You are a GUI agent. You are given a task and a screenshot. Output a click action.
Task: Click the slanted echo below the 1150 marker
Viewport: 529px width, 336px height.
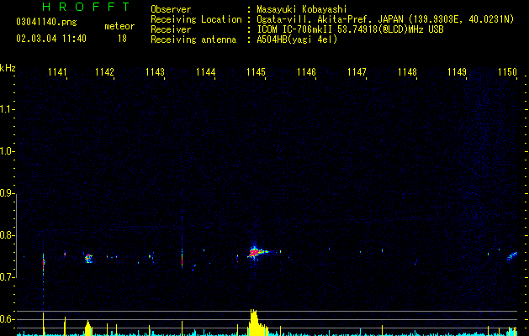pos(512,256)
